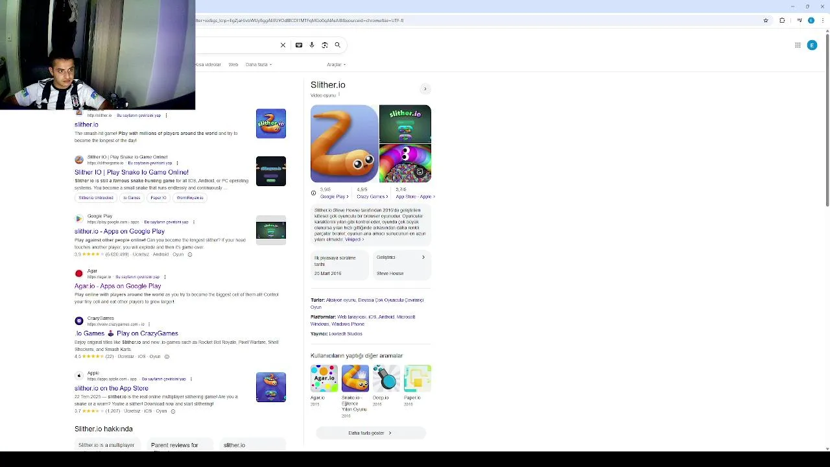Image resolution: width=830 pixels, height=467 pixels.
Task: Expand Daha fazla göster for related searches
Action: pos(370,433)
